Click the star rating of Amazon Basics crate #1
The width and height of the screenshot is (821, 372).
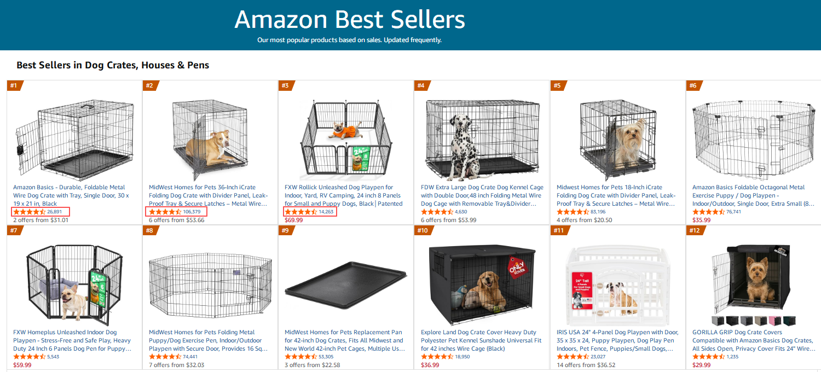tap(29, 212)
